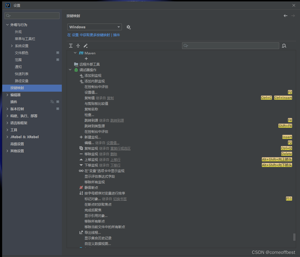Click the project-level icon beside 版本控制
Viewport: 300px width, 257px height.
coord(58,109)
